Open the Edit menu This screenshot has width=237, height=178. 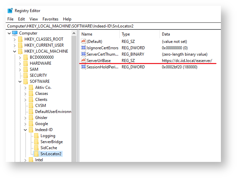pyautogui.click(x=21, y=19)
